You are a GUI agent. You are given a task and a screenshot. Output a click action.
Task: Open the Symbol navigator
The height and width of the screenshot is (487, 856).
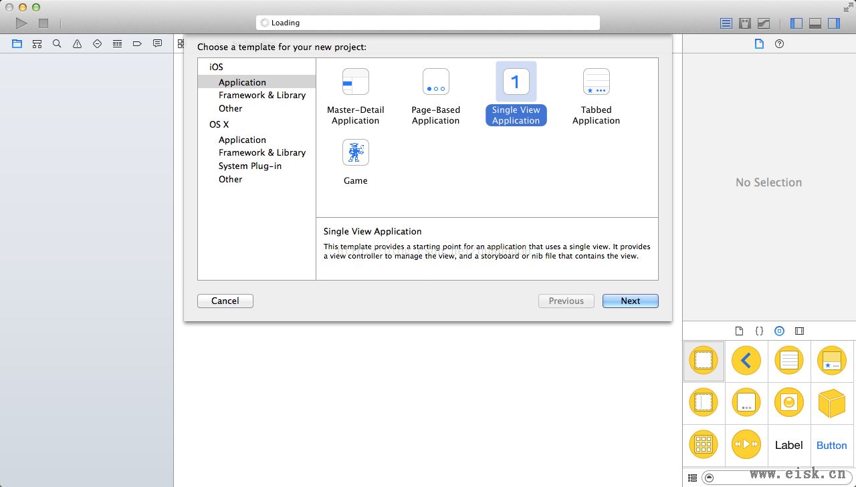[37, 43]
